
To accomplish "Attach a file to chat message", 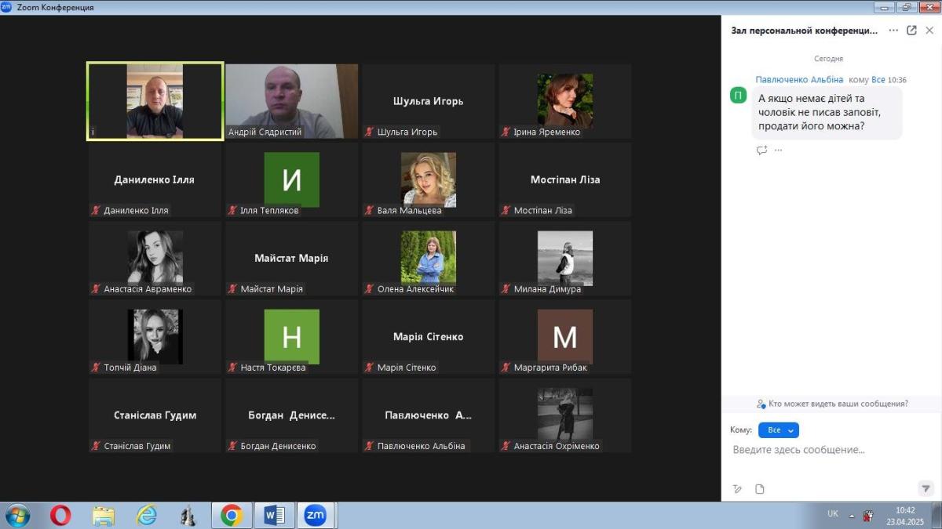I will coord(760,489).
